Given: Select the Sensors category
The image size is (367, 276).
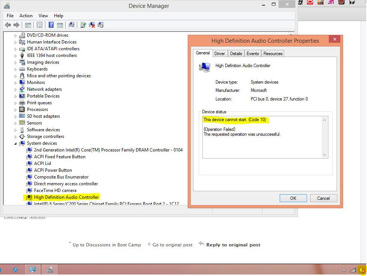Looking at the screenshot, I should pyautogui.click(x=34, y=123).
